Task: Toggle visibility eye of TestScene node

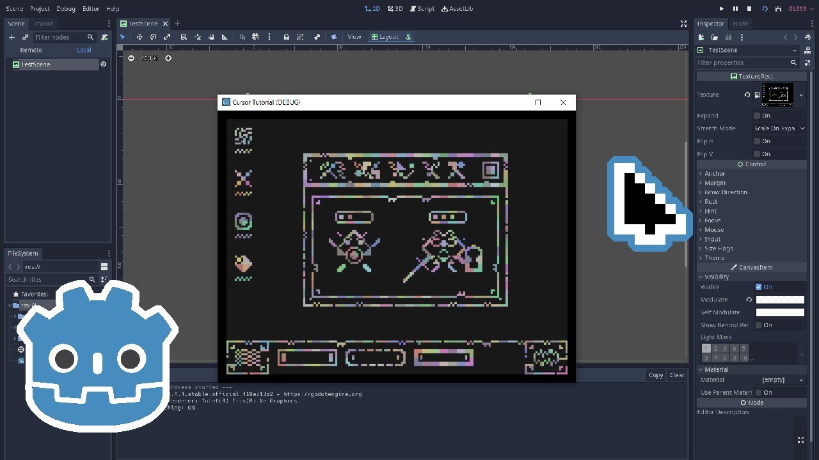Action: [104, 65]
